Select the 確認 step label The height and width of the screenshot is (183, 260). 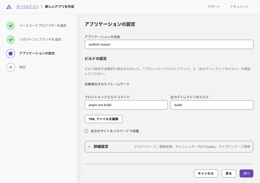point(22,67)
